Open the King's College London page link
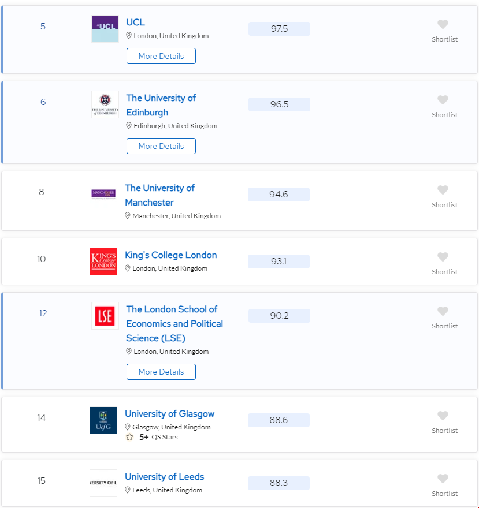Screen dimensions: 479x508 click(x=171, y=255)
